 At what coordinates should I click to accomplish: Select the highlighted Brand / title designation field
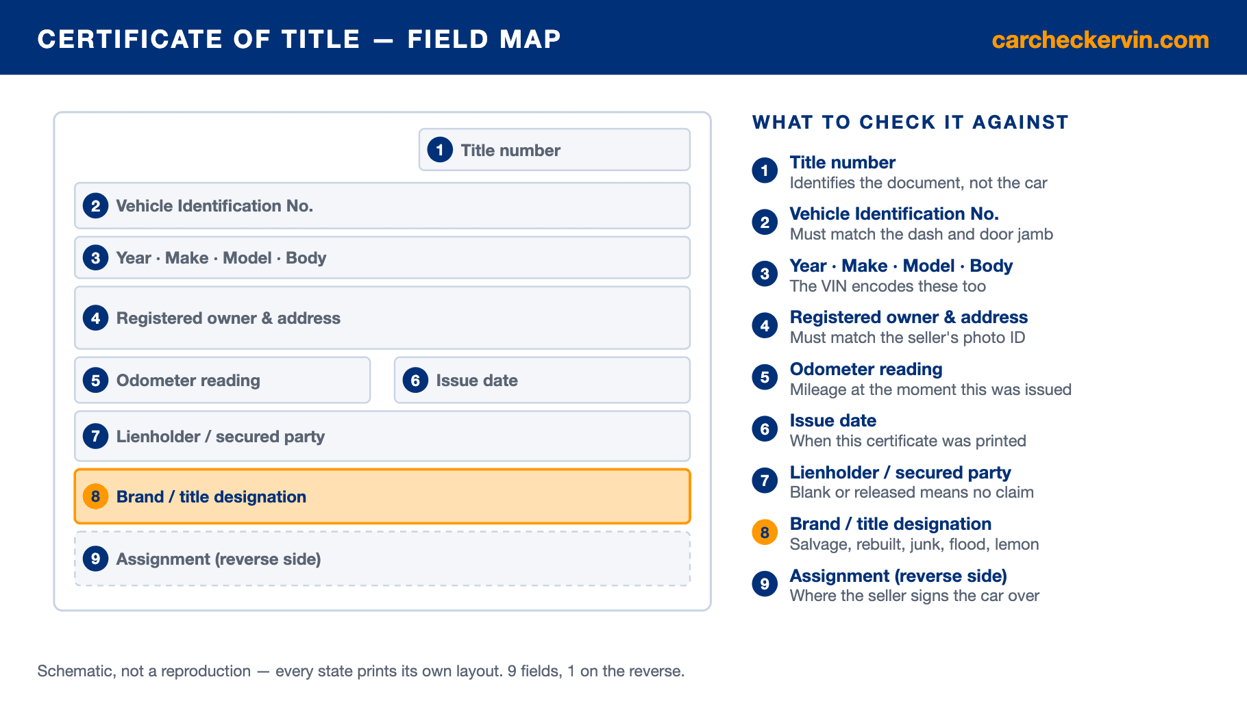click(x=382, y=496)
